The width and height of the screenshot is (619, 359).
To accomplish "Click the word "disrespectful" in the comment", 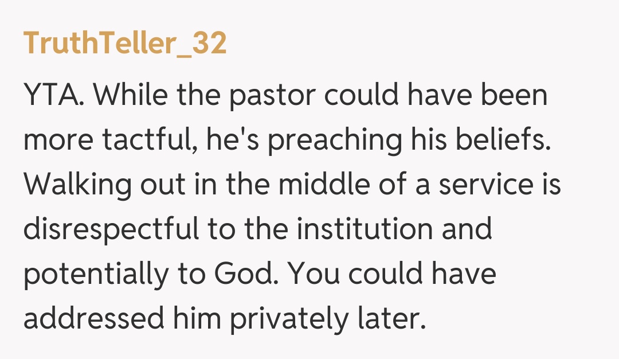I will [x=110, y=230].
